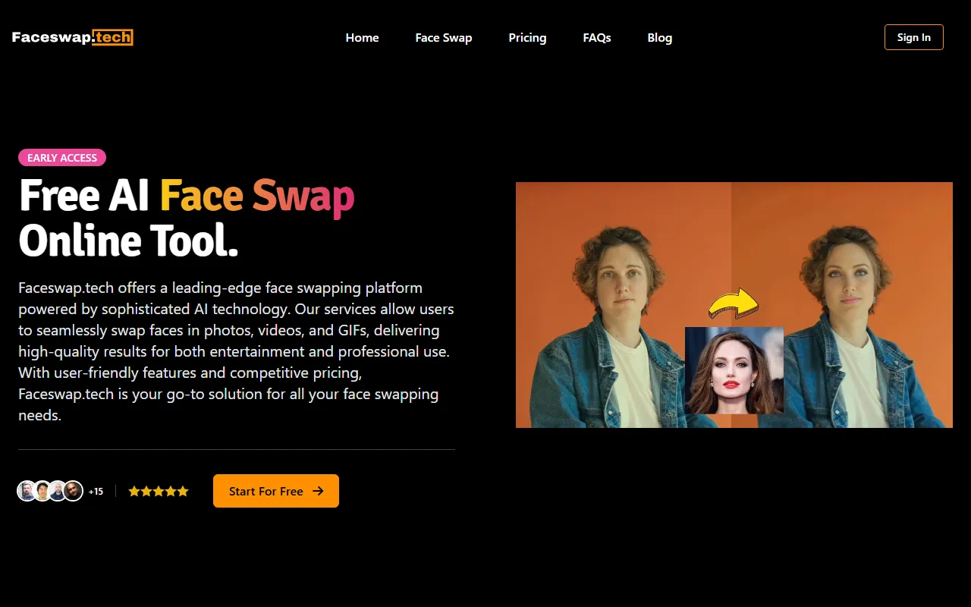The height and width of the screenshot is (607, 971).
Task: Click the first user avatar in the row
Action: tap(27, 491)
